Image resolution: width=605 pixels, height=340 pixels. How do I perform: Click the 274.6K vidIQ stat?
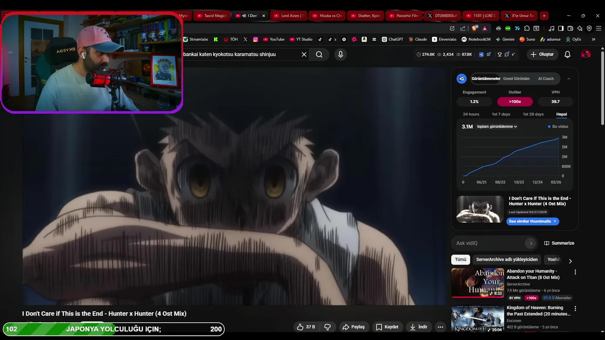coord(425,54)
